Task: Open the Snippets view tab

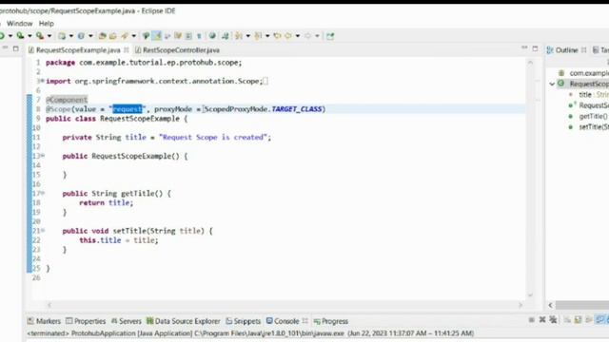Action: pyautogui.click(x=244, y=321)
